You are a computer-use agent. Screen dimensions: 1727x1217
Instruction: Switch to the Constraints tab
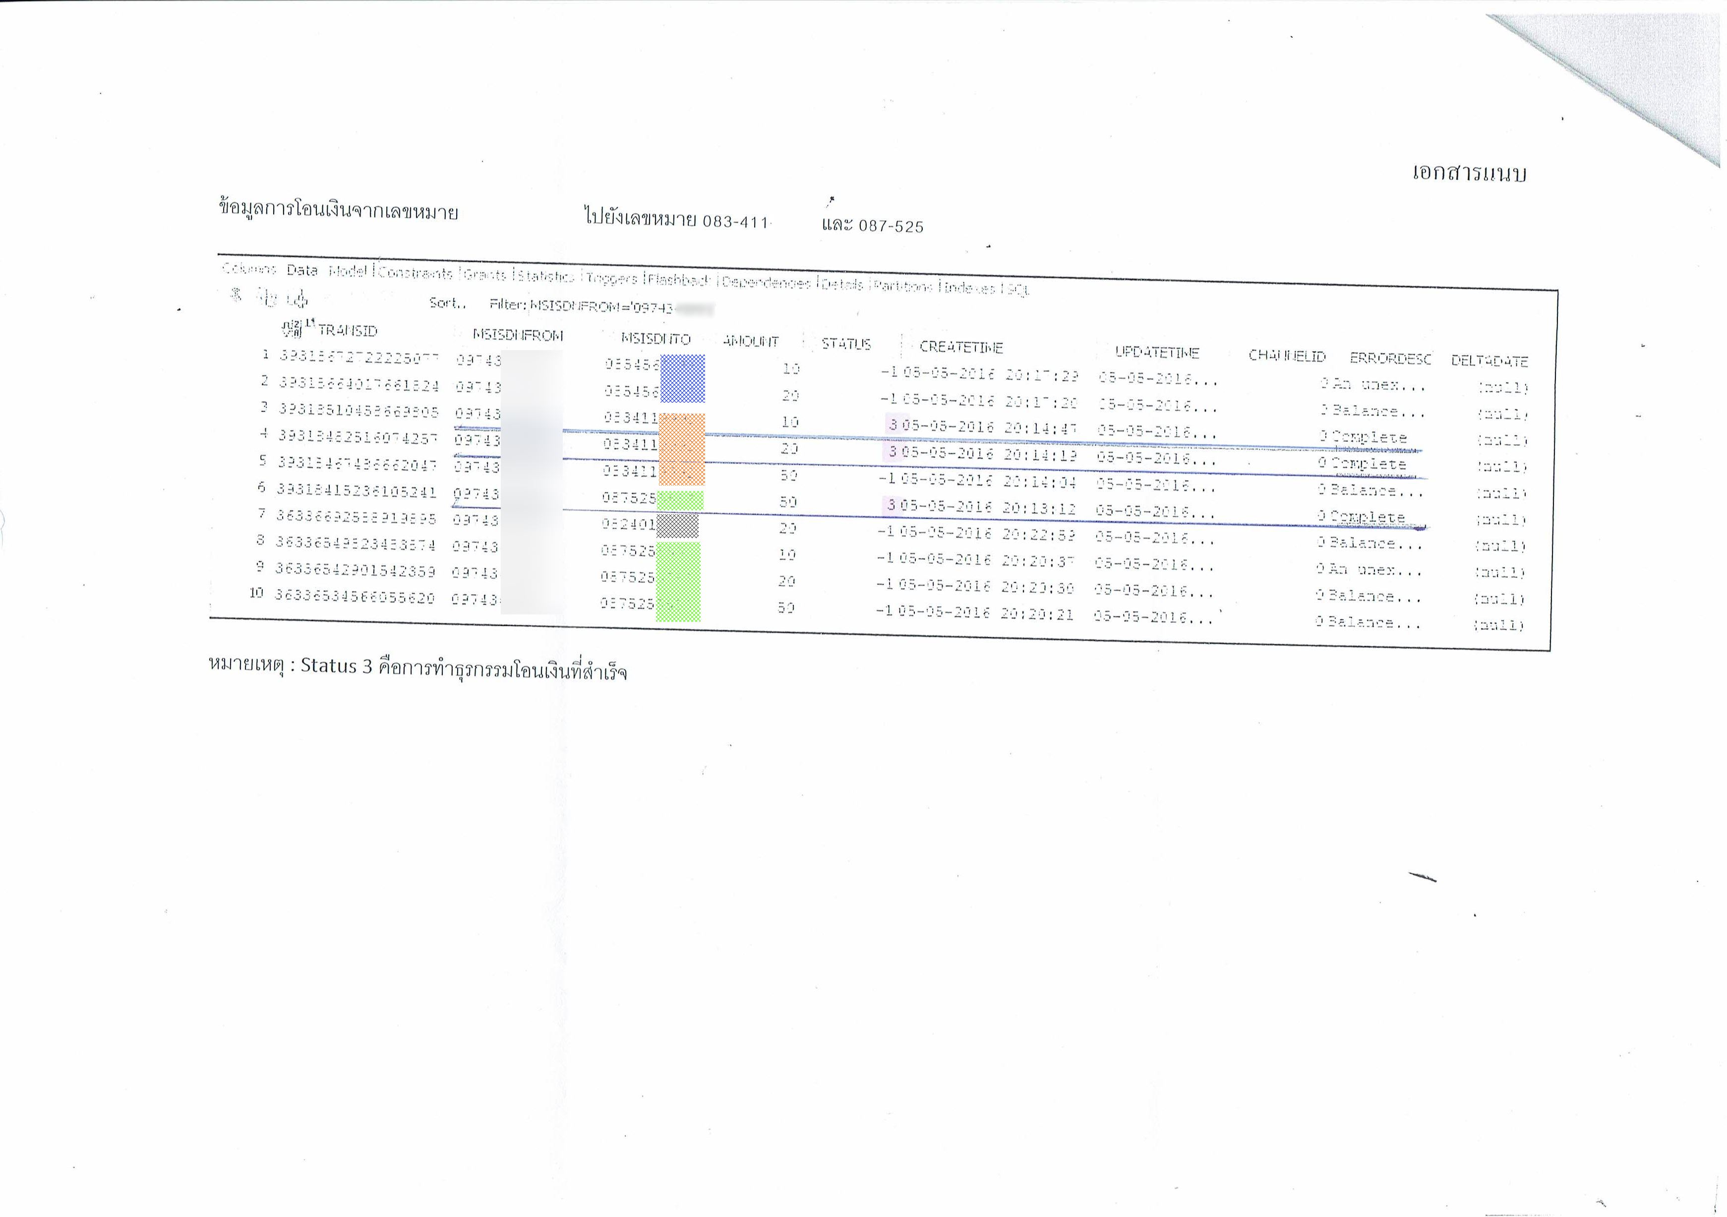416,272
